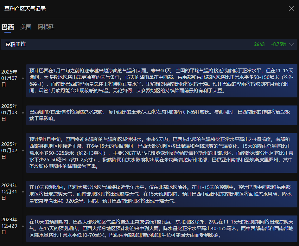Image resolution: width=299 pixels, height=246 pixels.
Task: Open the note starting 预计到1月中旬
Action: [x=162, y=153]
